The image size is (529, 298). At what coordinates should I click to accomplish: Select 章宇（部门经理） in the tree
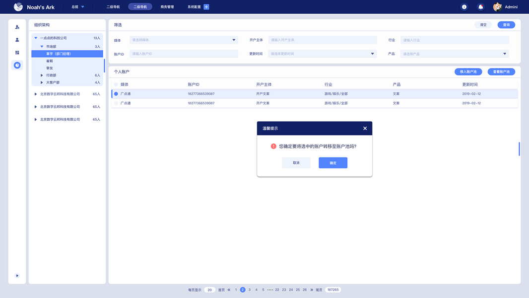(67, 54)
